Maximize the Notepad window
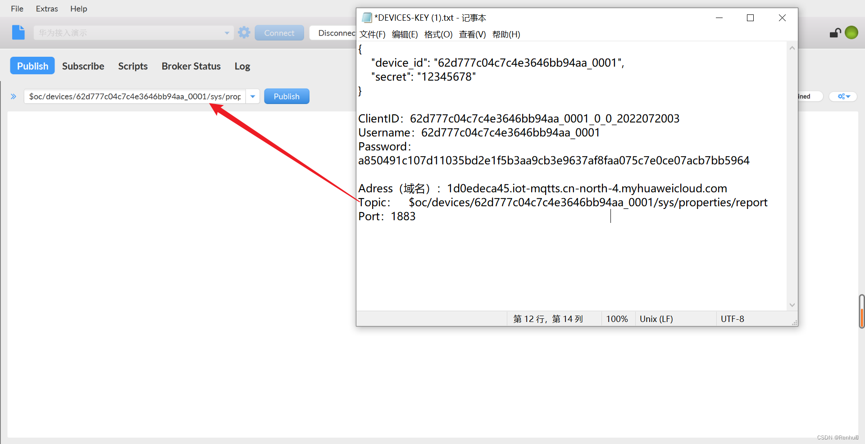This screenshot has height=444, width=865. coord(750,18)
